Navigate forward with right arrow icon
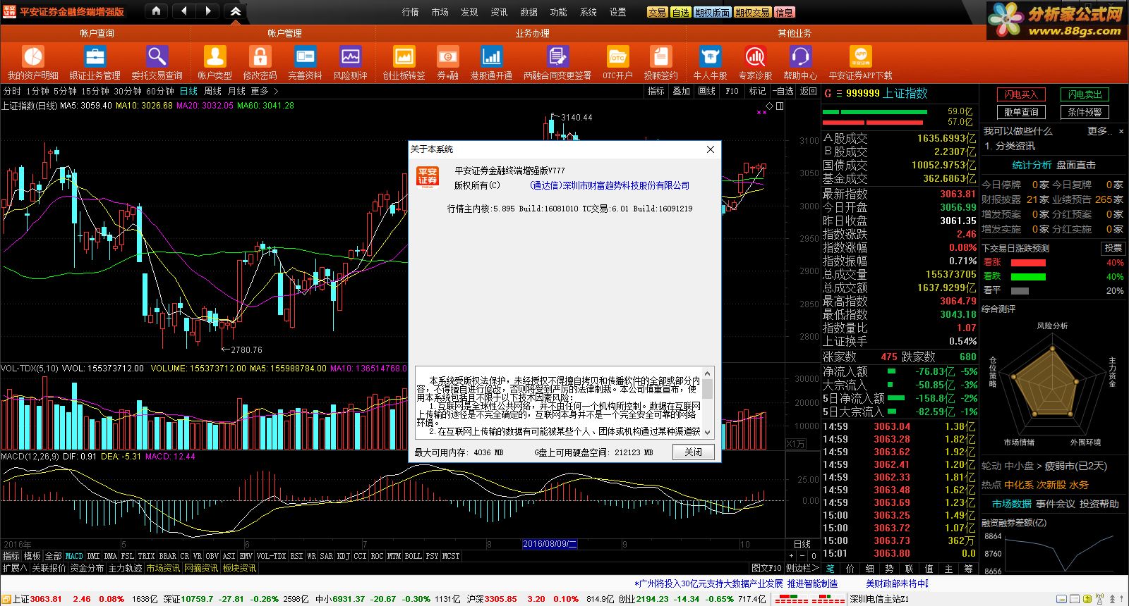Viewport: 1129px width, 606px height. [208, 11]
